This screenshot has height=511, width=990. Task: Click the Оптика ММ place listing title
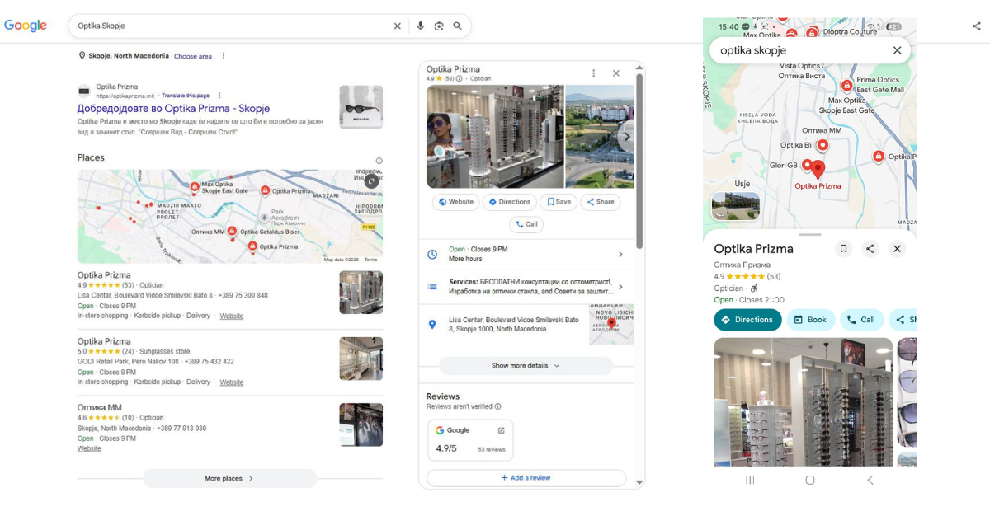100,407
